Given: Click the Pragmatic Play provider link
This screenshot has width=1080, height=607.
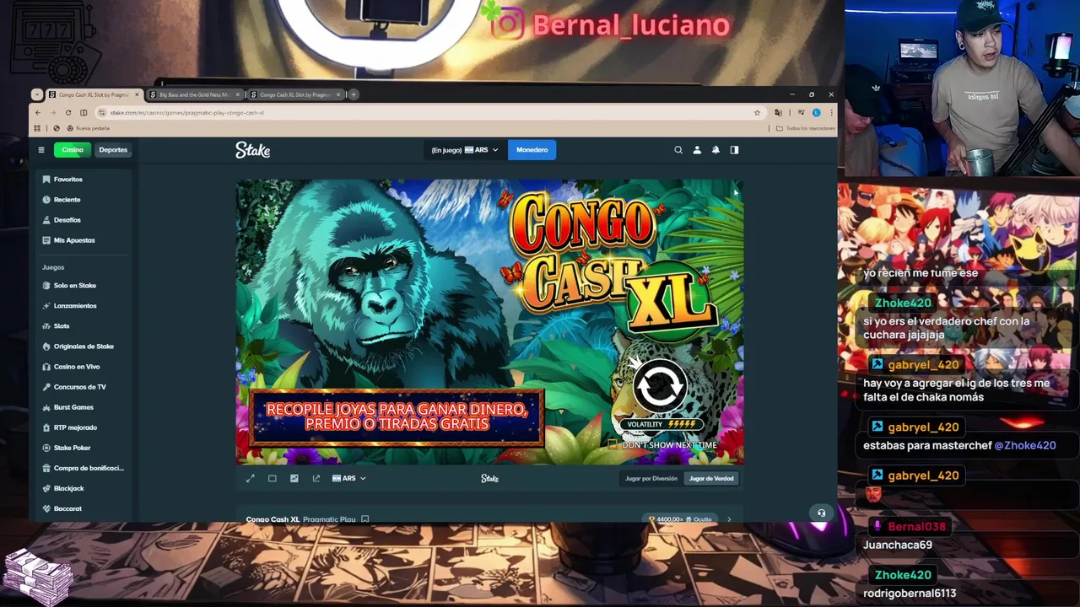Looking at the screenshot, I should click(329, 519).
